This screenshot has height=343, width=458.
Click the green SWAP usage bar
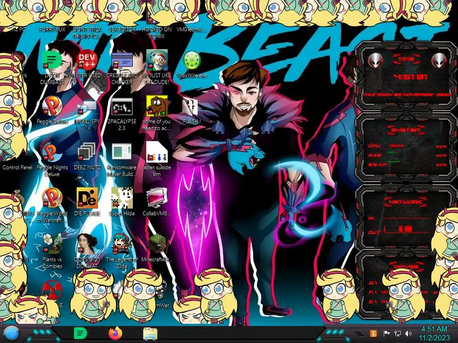pos(394,161)
